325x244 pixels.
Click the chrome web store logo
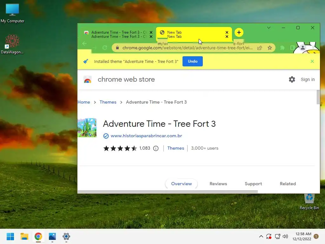pos(88,79)
